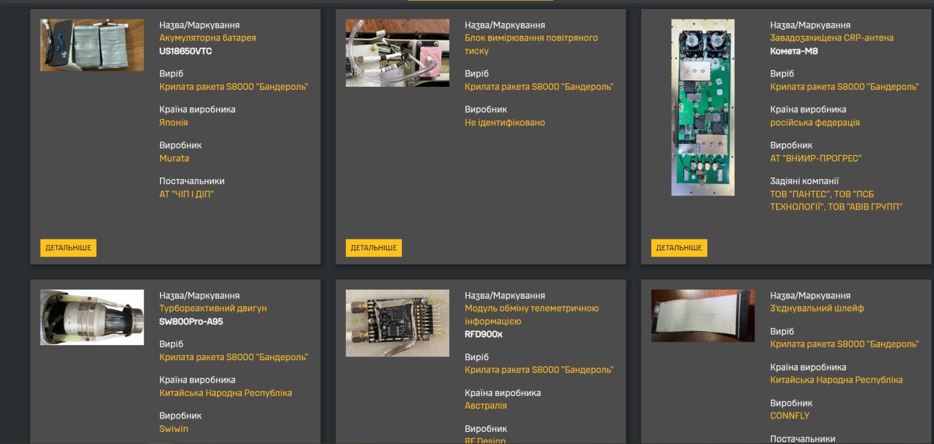Open the ribbon cable thumbnail

(x=702, y=316)
